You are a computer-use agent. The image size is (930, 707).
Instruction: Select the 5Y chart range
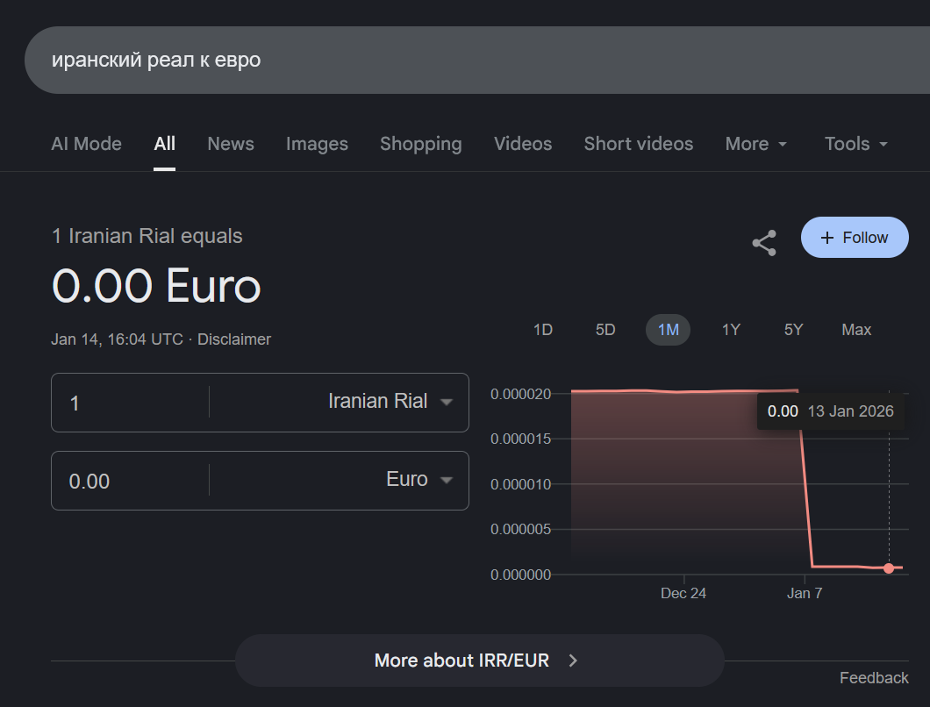(793, 330)
